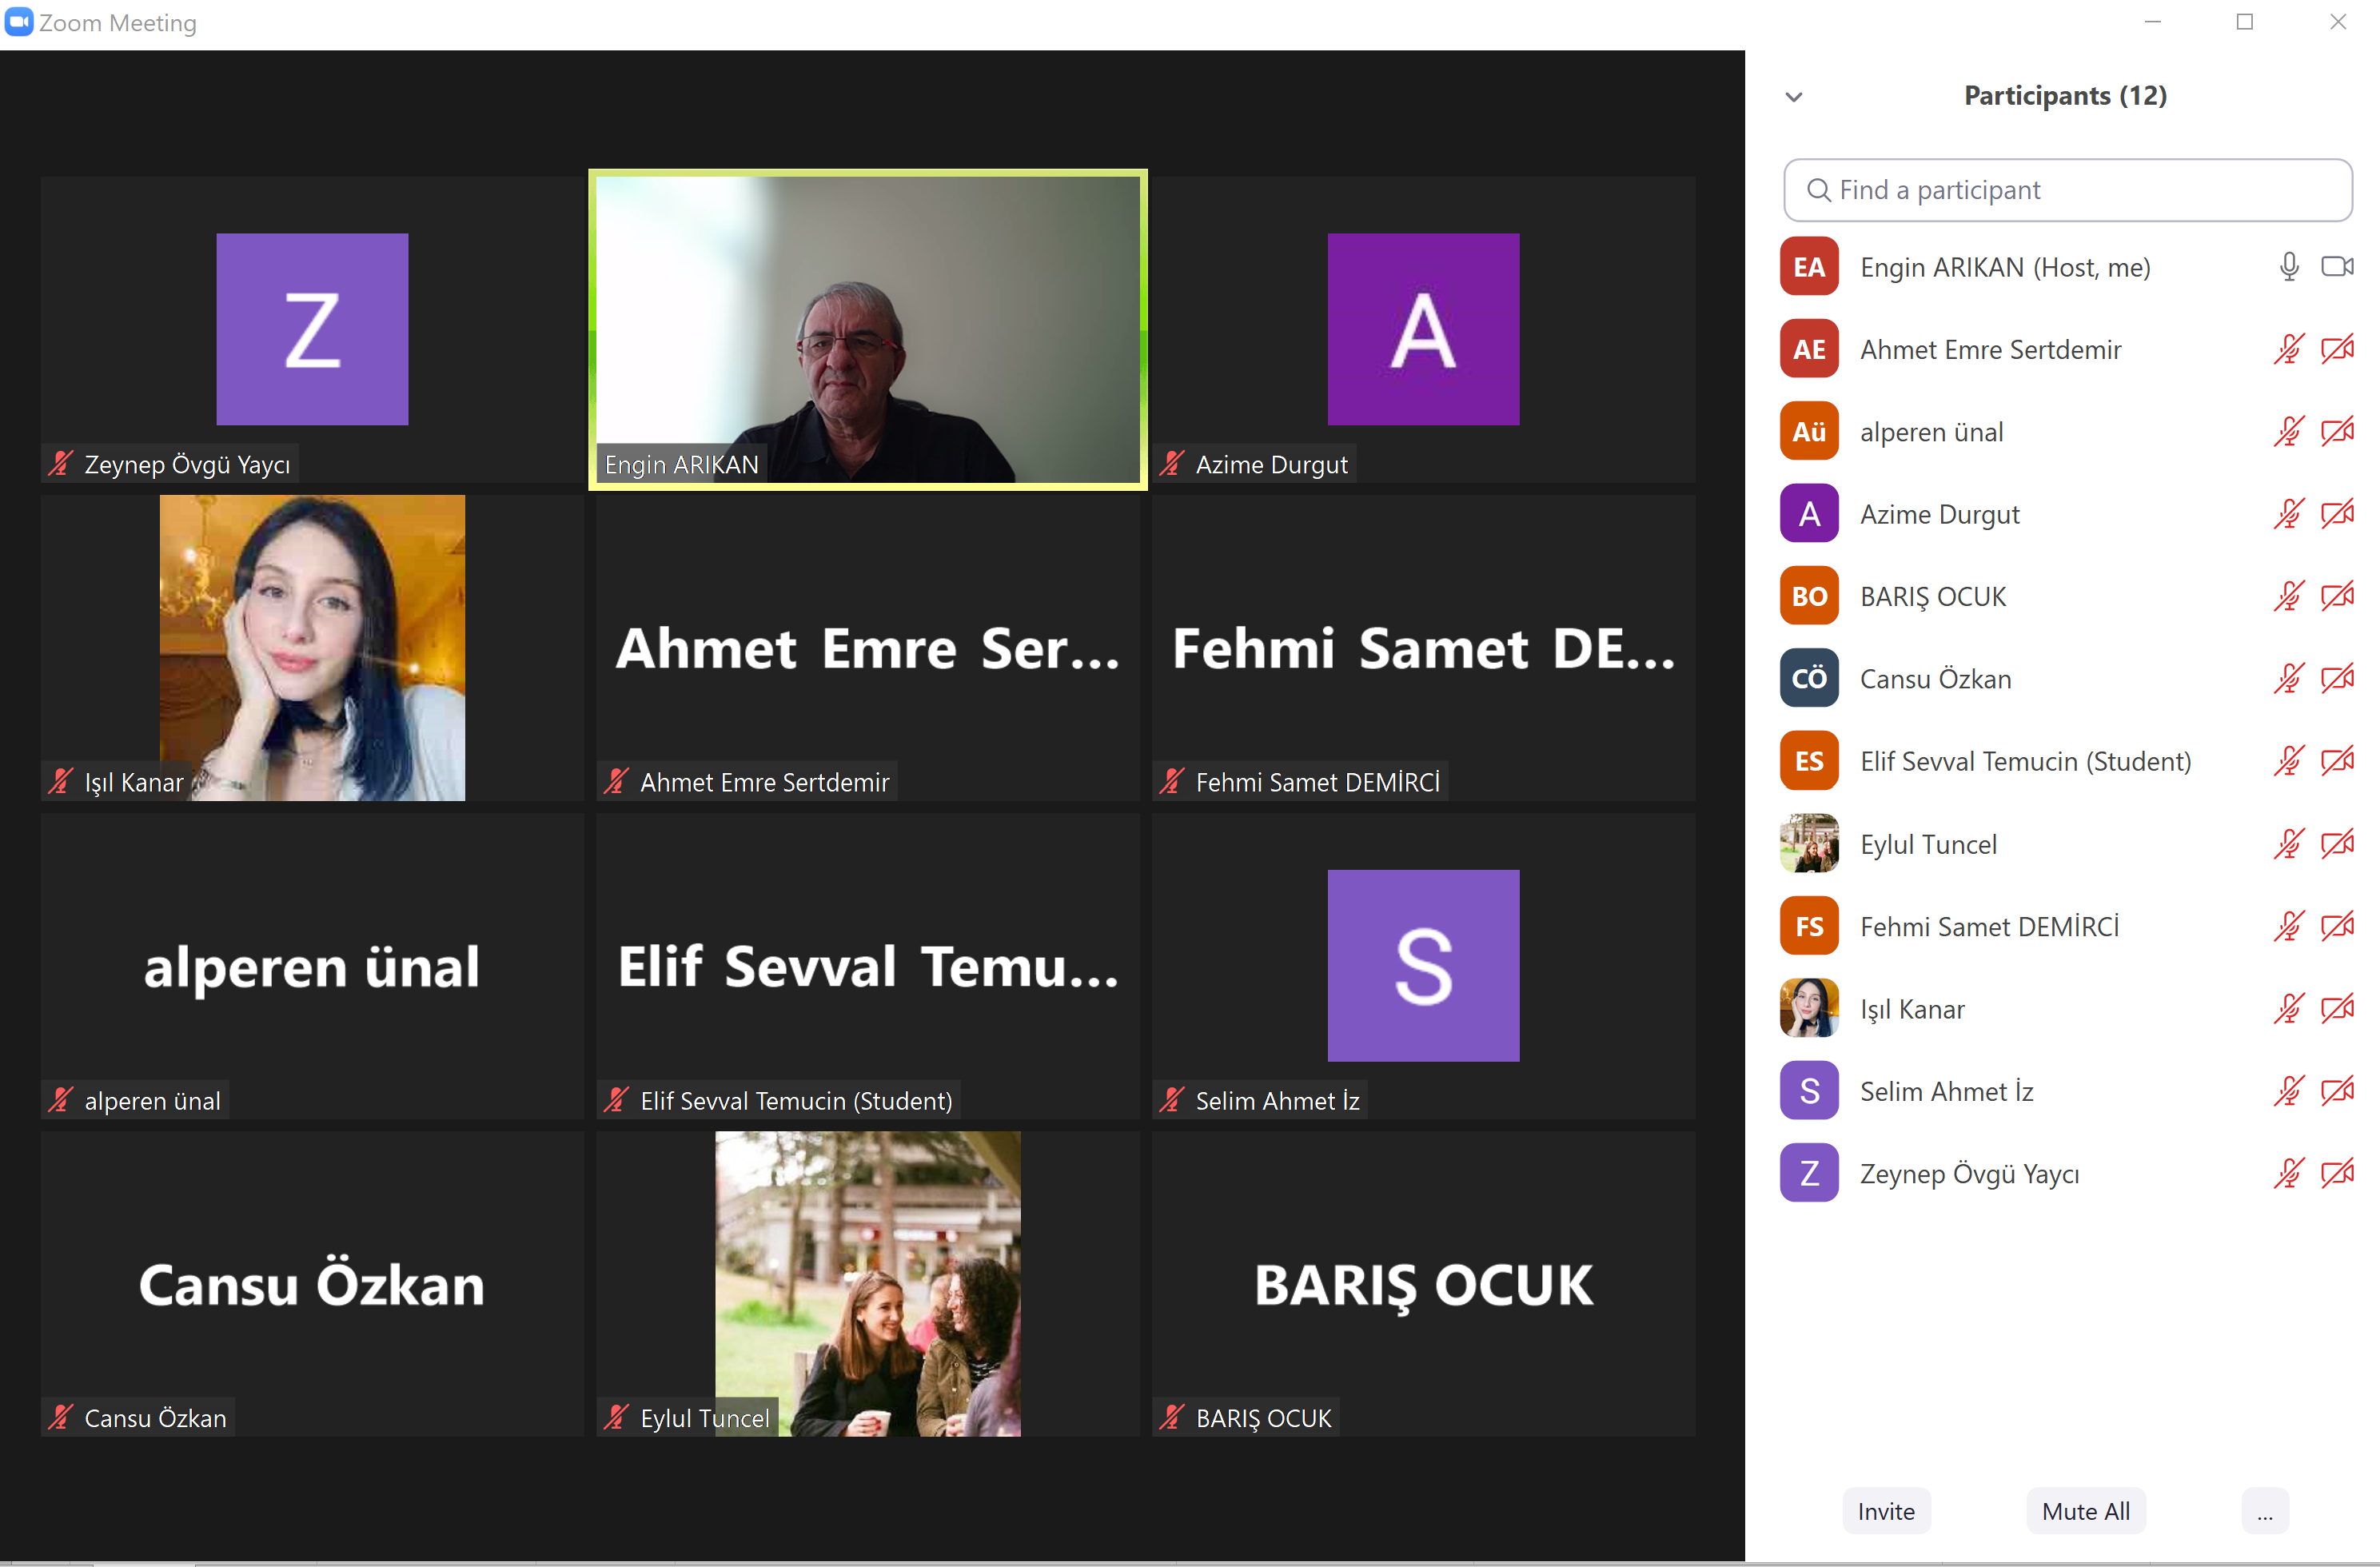Select participant name Selim Ahmet İz in list

tap(1946, 1091)
